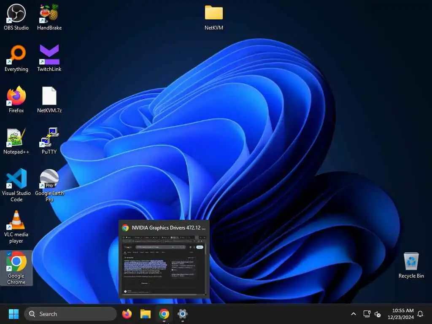Click the Firefox desktop shortcut
Image resolution: width=432 pixels, height=324 pixels.
[16, 99]
